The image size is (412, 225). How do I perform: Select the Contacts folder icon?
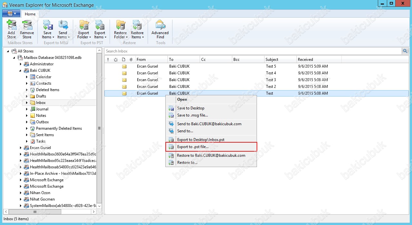click(32, 83)
